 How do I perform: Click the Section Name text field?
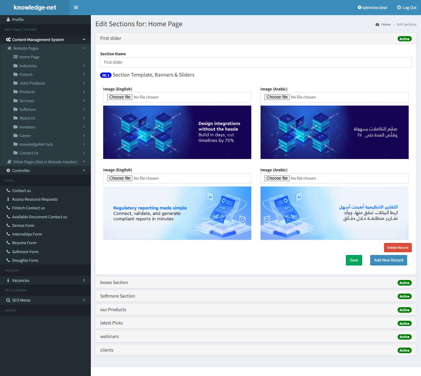pyautogui.click(x=256, y=62)
